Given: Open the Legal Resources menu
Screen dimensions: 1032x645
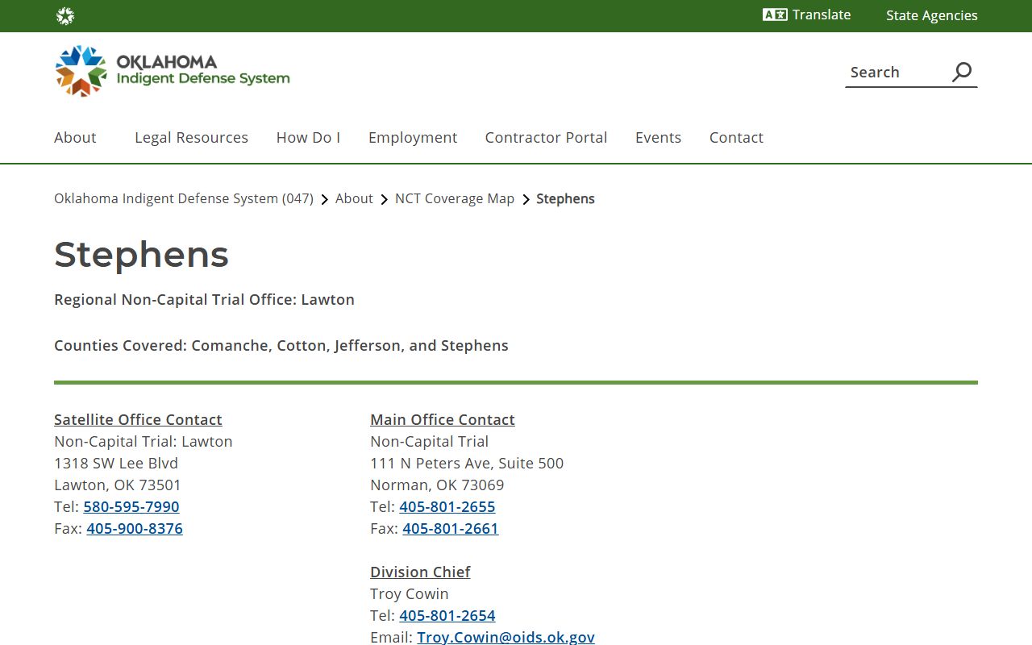Looking at the screenshot, I should point(191,137).
